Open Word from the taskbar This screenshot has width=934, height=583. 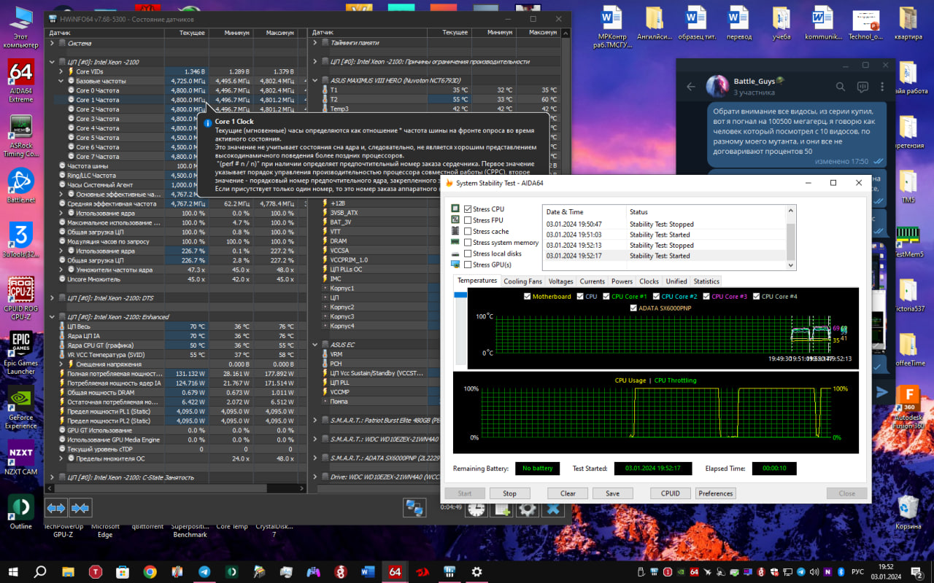[367, 572]
